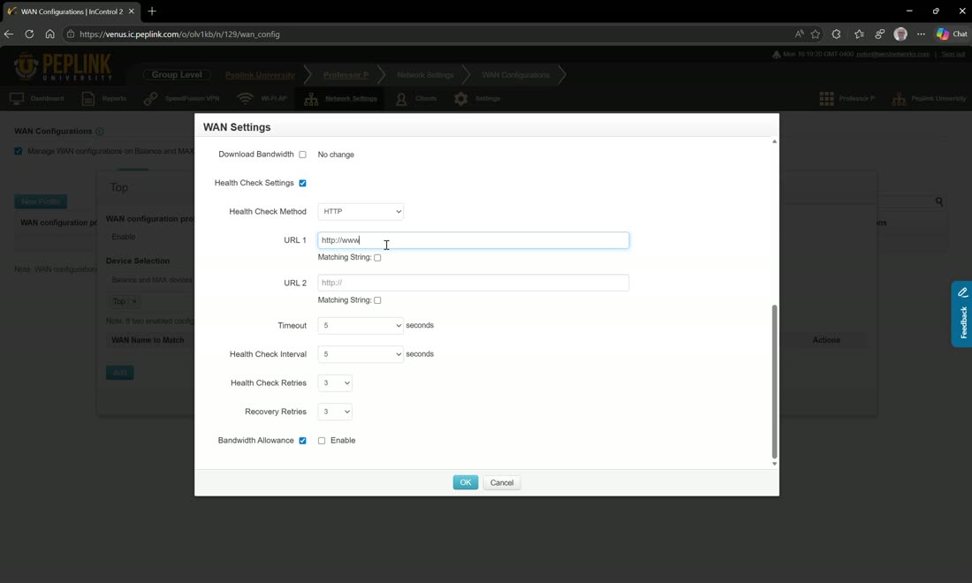Activate the Read Aloud icon in address bar
The width and height of the screenshot is (972, 583).
pyautogui.click(x=799, y=34)
